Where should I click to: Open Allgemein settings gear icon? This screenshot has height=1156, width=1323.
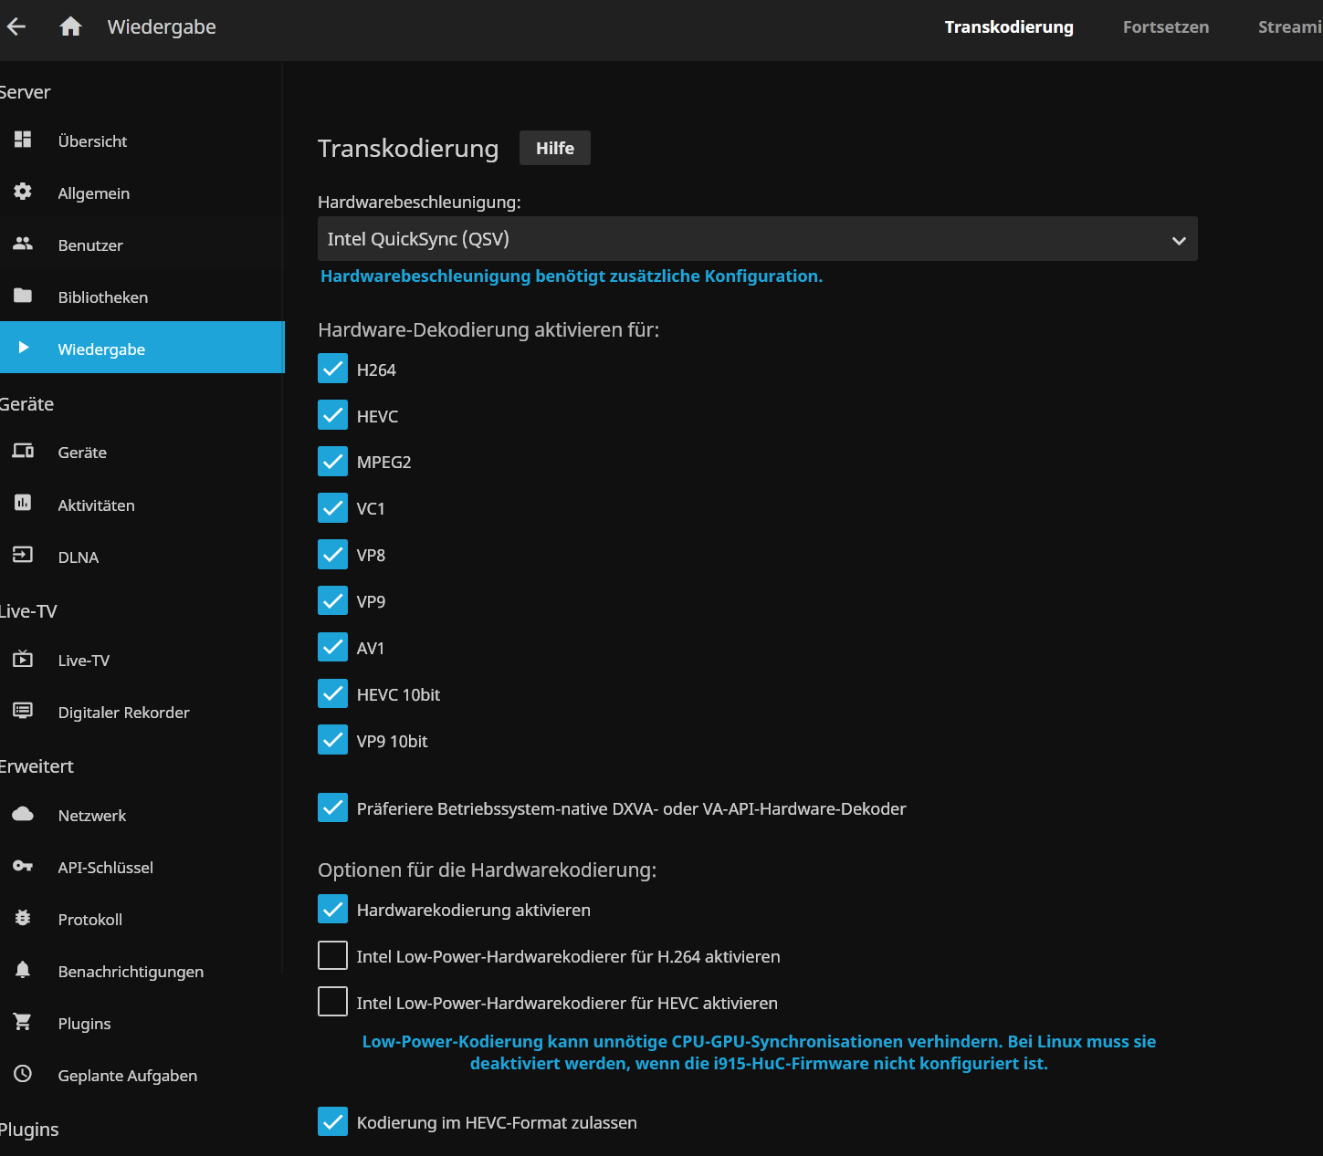coord(23,192)
